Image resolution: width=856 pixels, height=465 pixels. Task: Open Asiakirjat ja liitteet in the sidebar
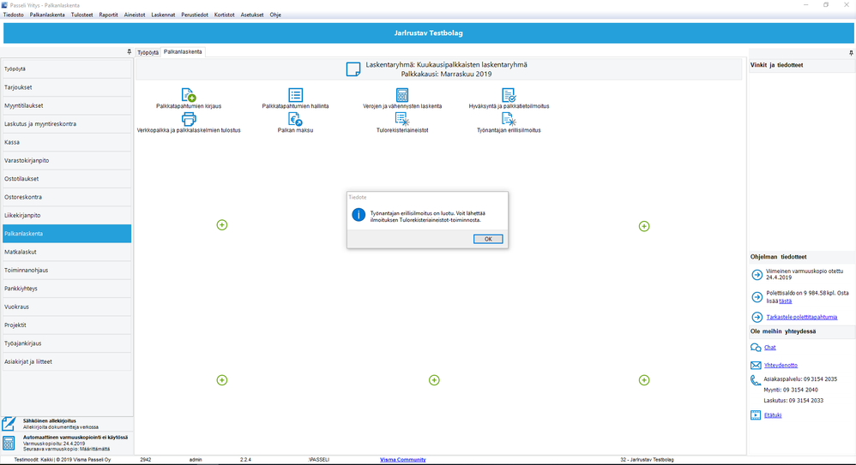(67, 361)
